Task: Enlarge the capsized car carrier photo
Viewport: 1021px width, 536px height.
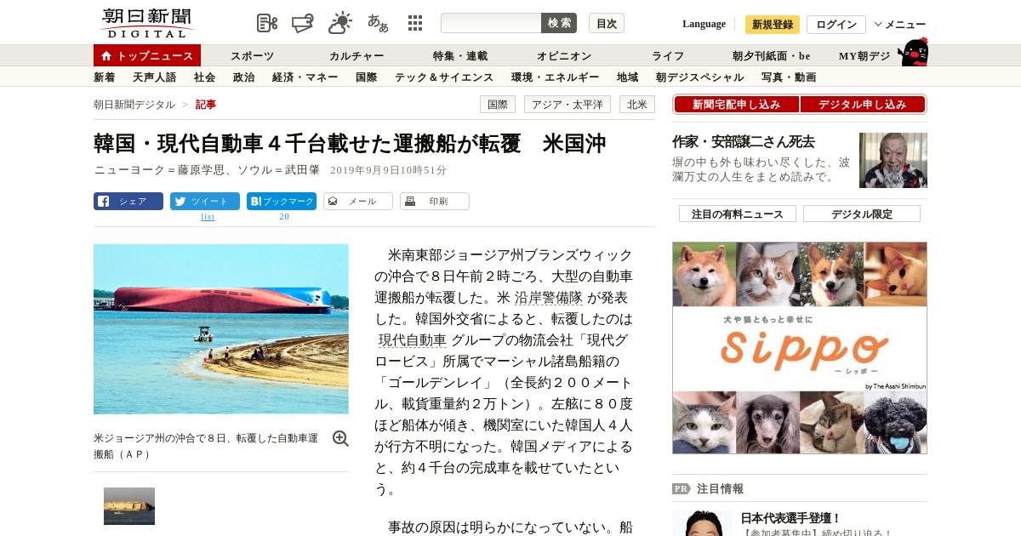Action: point(221,329)
